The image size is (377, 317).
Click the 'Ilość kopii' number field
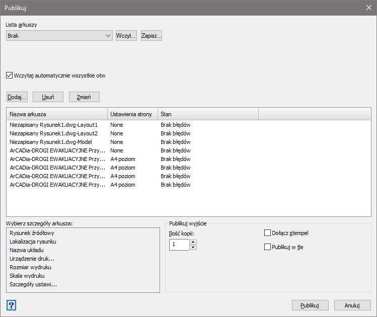(179, 245)
